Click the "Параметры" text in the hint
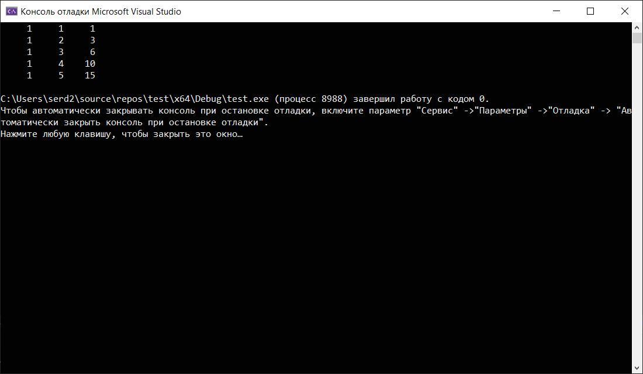 point(503,111)
